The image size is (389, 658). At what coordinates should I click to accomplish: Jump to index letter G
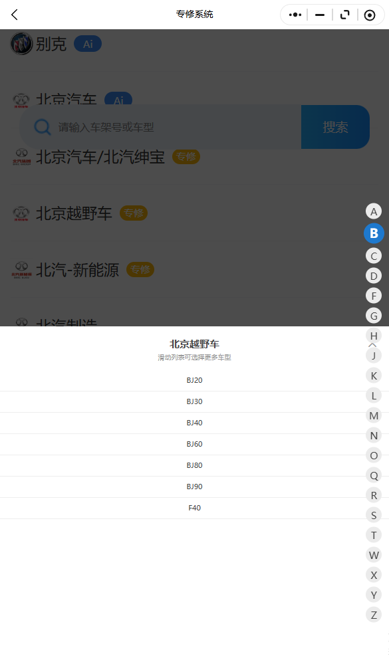pos(374,316)
